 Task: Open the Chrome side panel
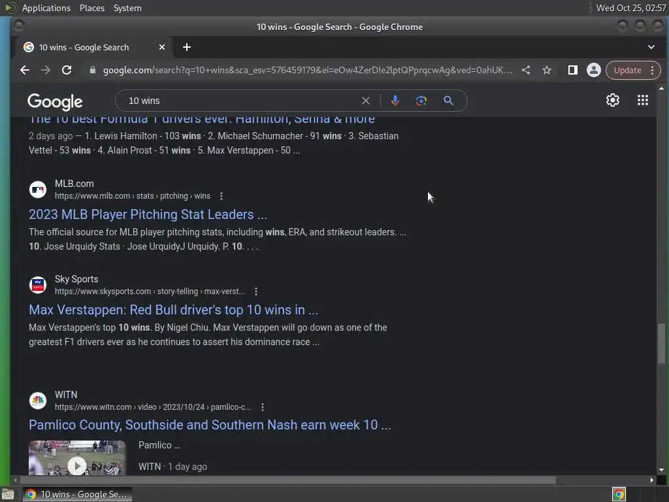click(x=572, y=70)
